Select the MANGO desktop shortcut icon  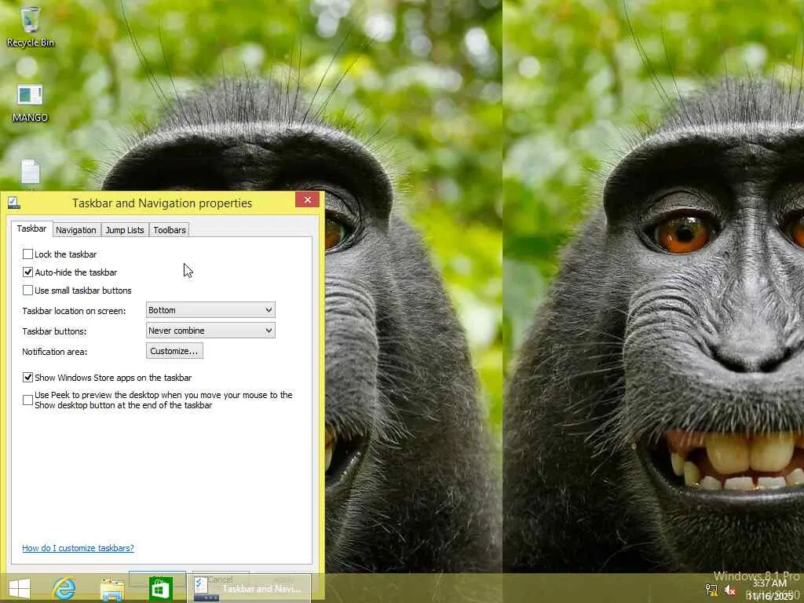coord(30,103)
